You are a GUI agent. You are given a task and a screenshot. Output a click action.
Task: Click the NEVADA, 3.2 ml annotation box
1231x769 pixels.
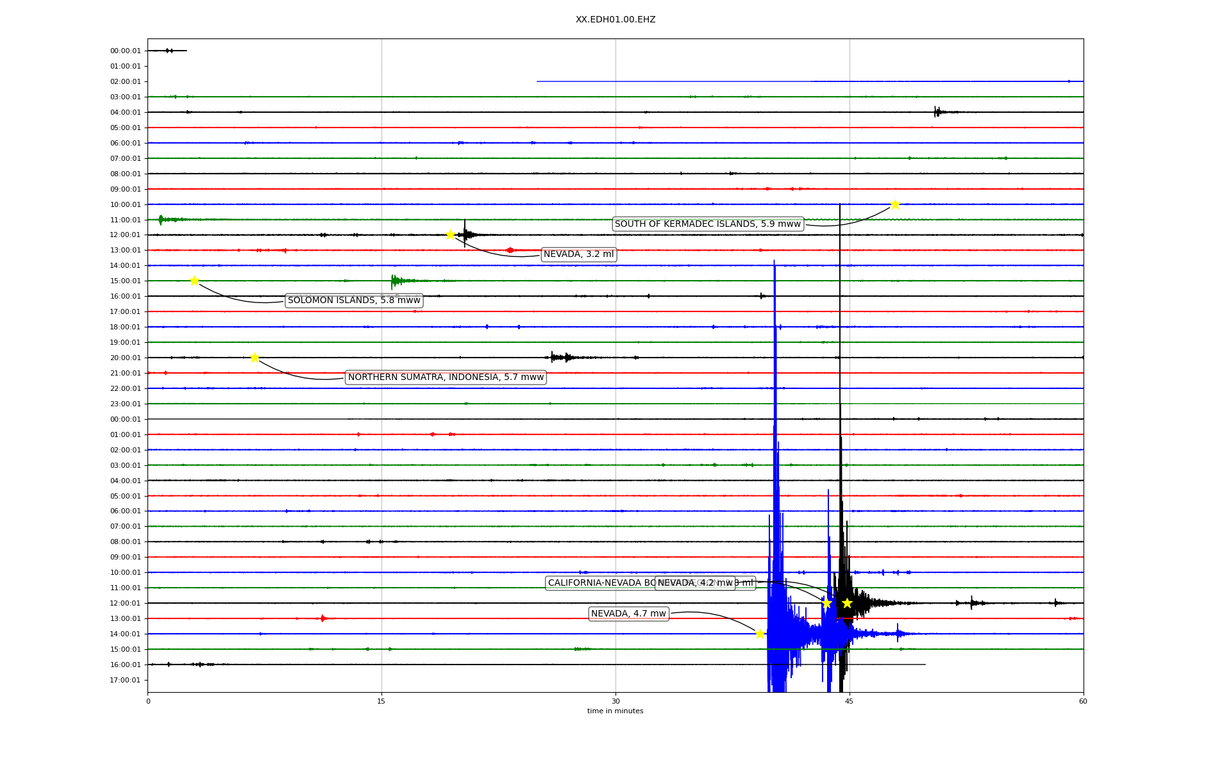[x=578, y=254]
